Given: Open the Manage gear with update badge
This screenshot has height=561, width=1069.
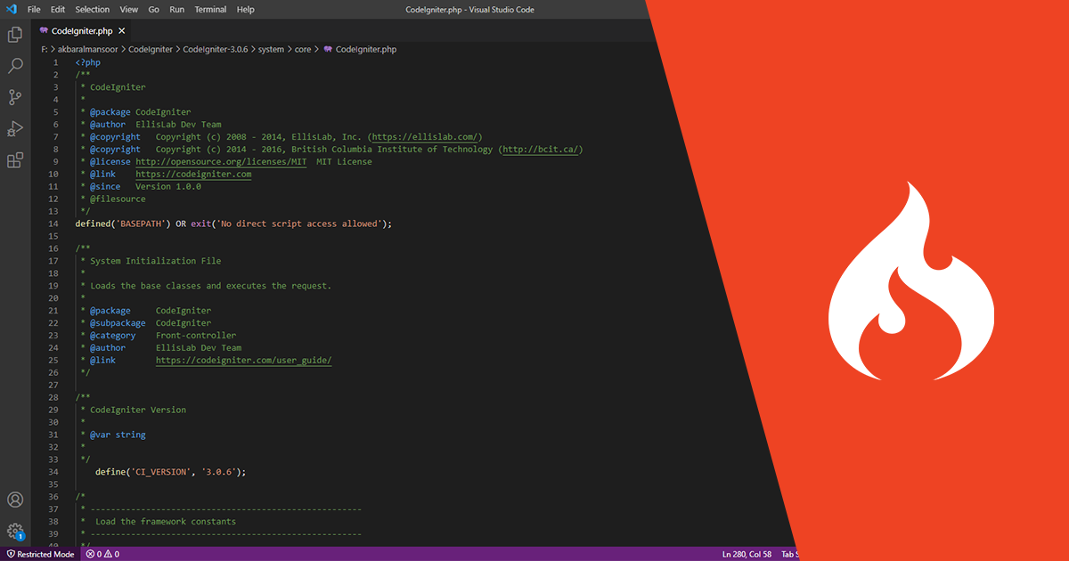Looking at the screenshot, I should tap(15, 532).
